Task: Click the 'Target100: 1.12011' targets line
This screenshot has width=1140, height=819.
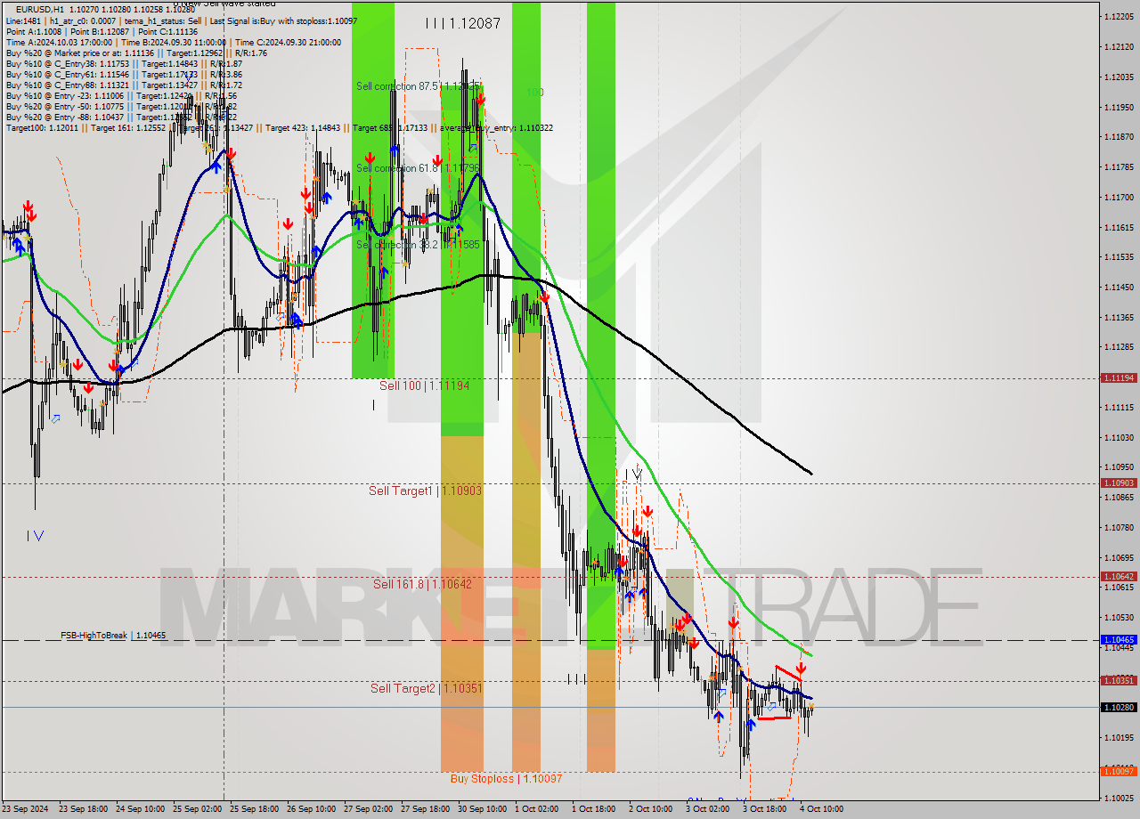Action: tap(280, 128)
